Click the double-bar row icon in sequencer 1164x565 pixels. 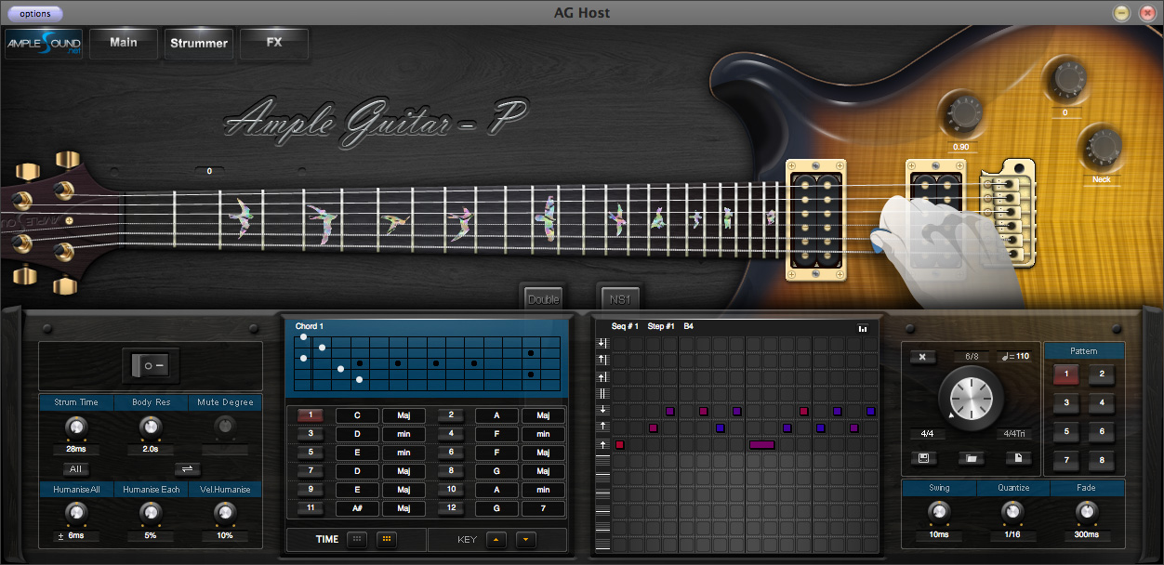click(602, 393)
